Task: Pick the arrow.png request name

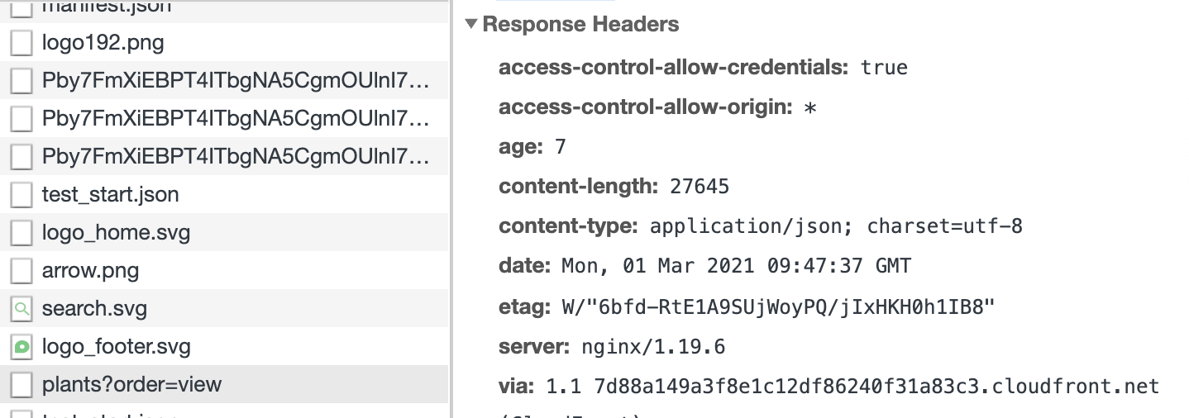Action: [90, 271]
